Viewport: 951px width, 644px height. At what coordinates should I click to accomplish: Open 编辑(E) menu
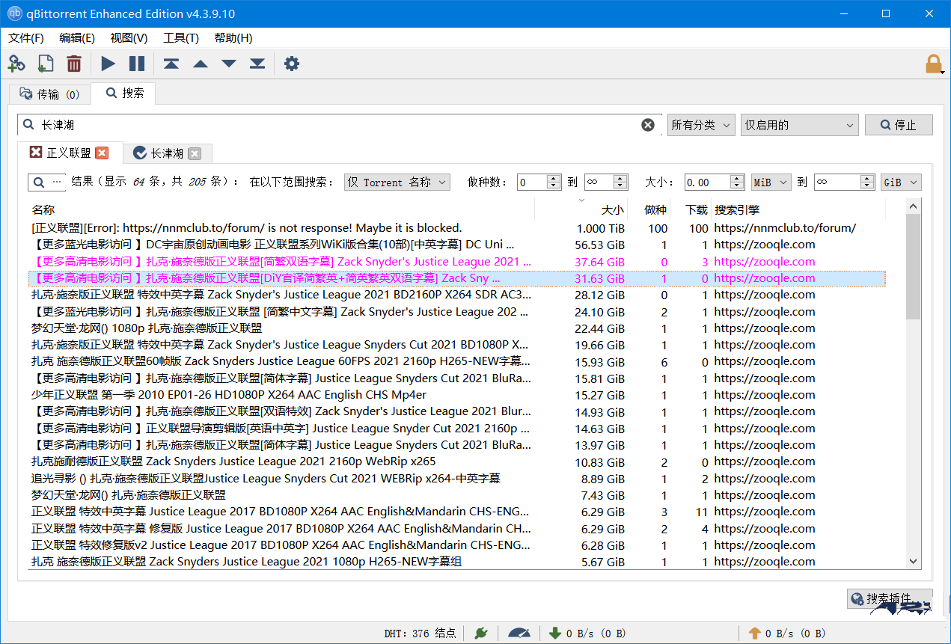pyautogui.click(x=77, y=38)
